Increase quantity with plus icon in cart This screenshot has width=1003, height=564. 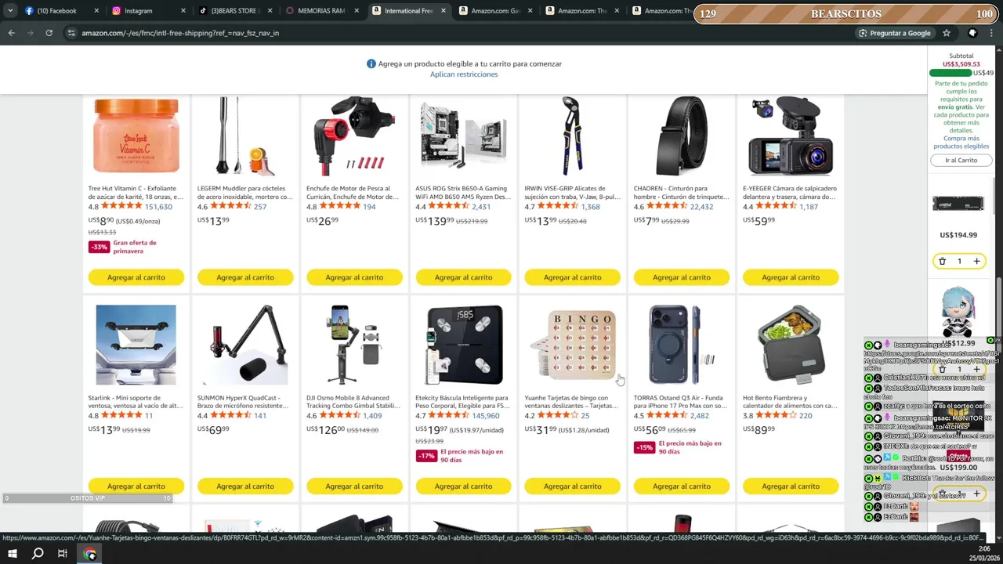pos(976,261)
